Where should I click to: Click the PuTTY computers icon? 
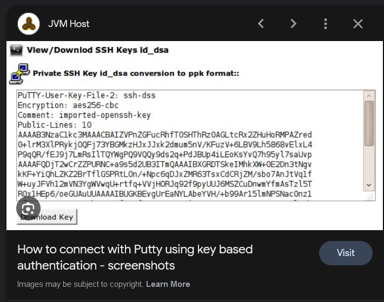[x=19, y=74]
